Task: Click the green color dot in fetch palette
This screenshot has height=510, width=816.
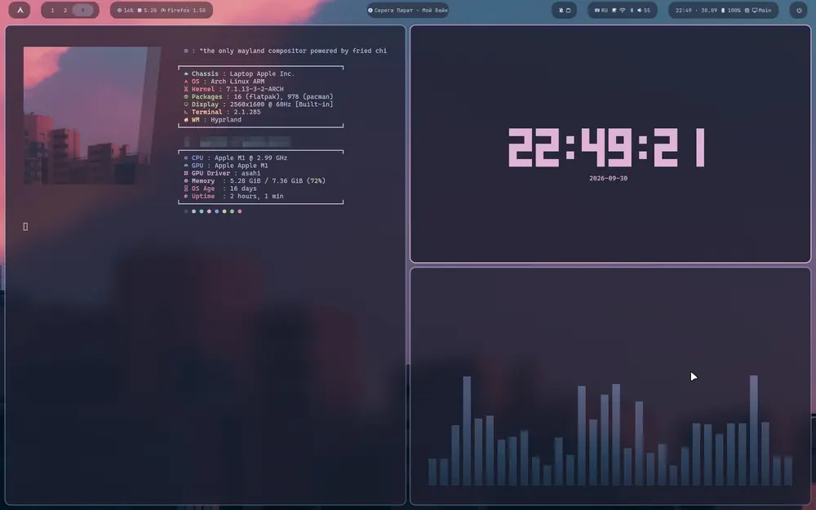Action: tap(232, 211)
